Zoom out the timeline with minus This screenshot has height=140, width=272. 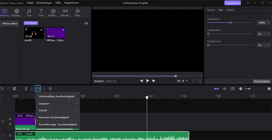[241, 89]
